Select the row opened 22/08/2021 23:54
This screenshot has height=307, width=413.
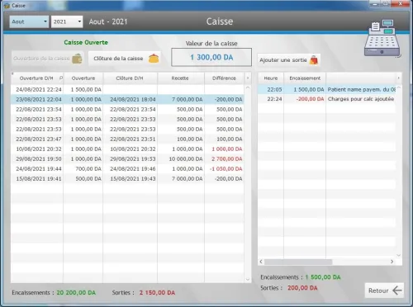coord(127,109)
